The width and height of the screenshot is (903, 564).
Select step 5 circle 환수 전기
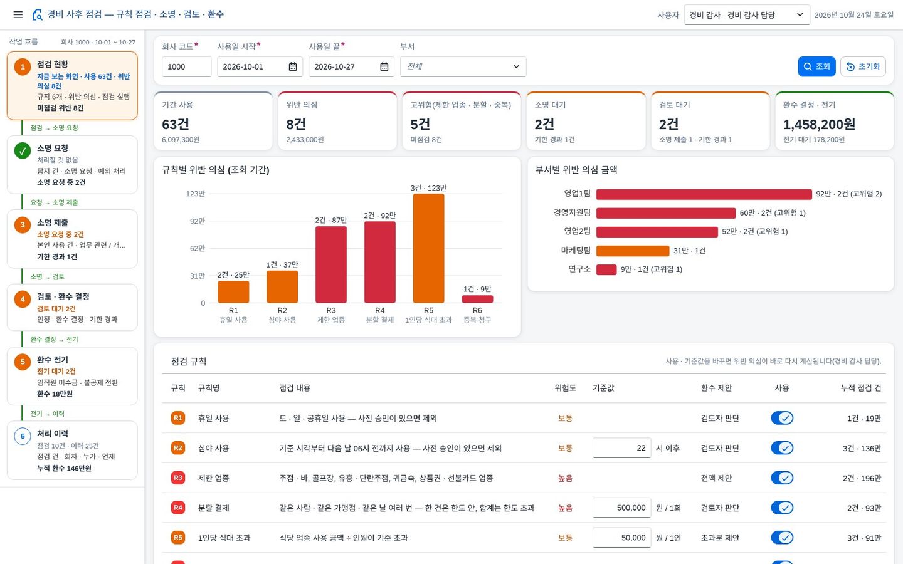pos(23,362)
